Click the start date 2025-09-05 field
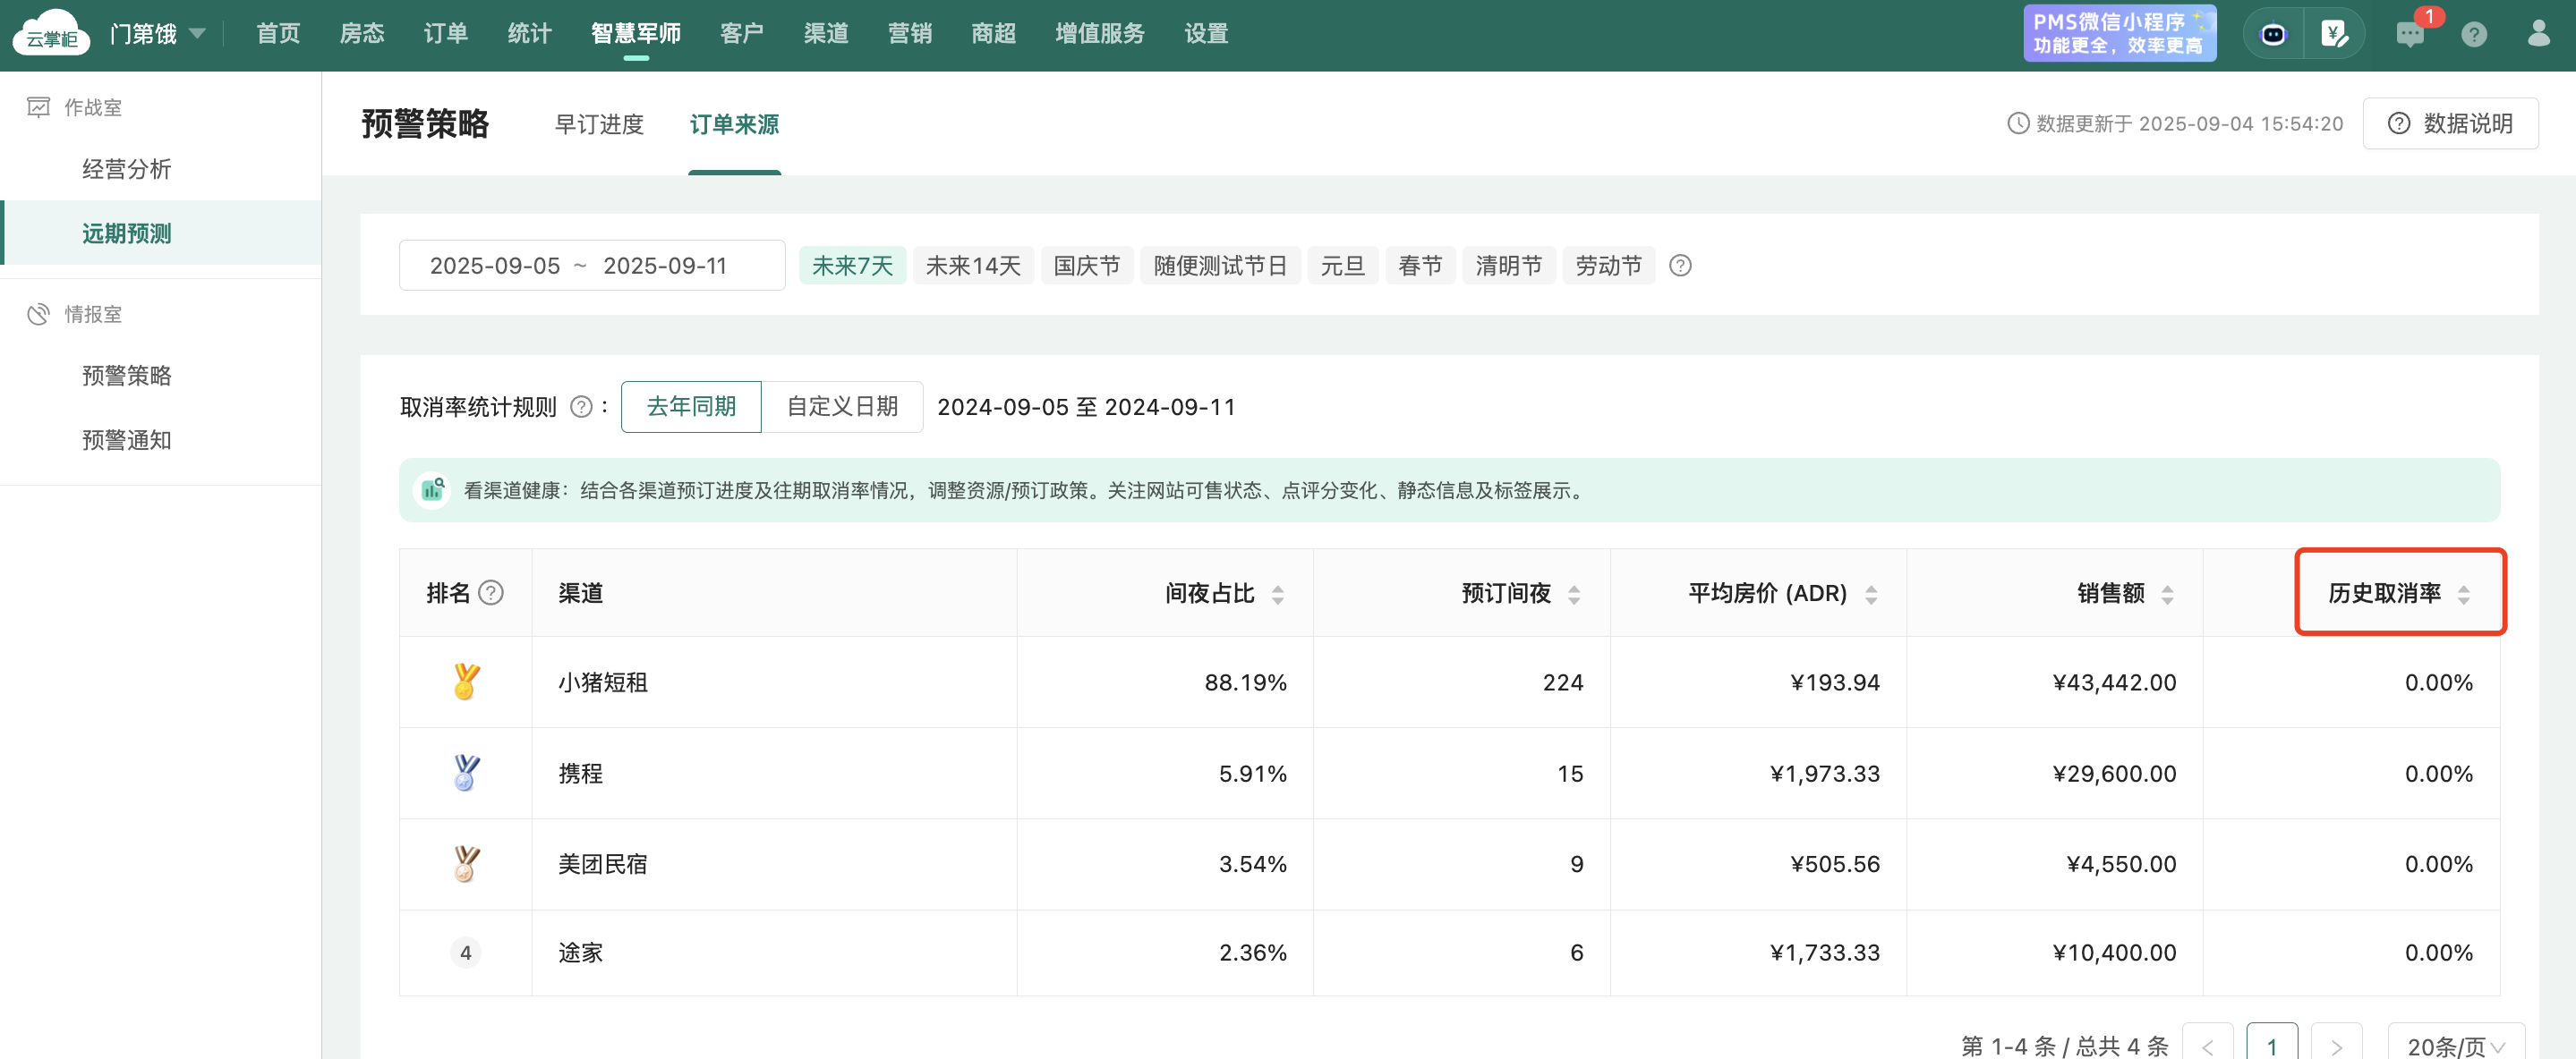The height and width of the screenshot is (1059, 2576). click(495, 266)
